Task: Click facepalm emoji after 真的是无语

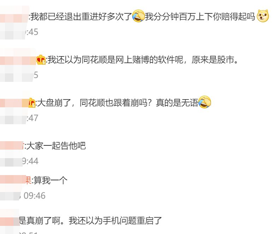Action: coord(204,102)
